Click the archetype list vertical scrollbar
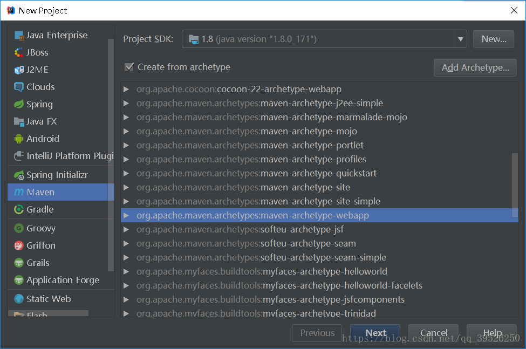 tap(515, 186)
